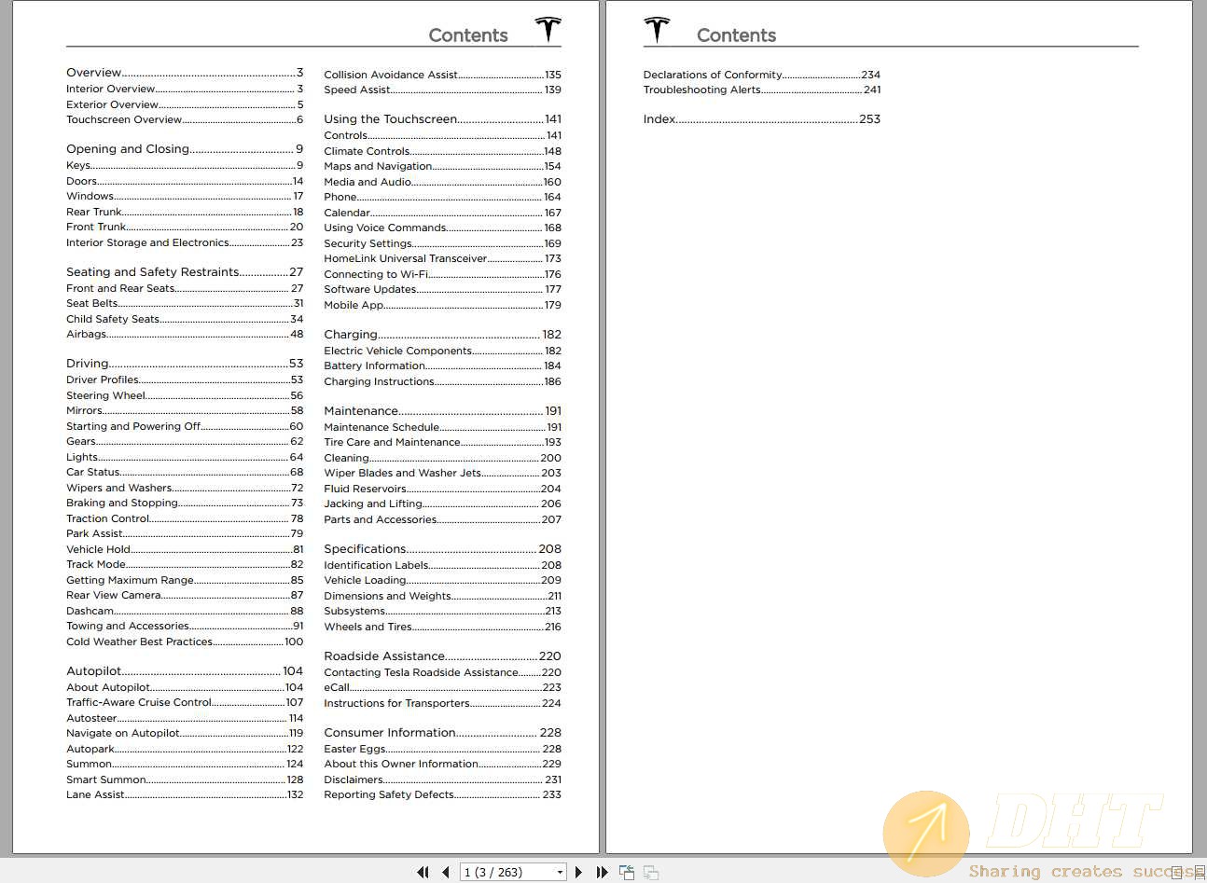Screen dimensions: 1207x883
Task: Click Tire Care and Maintenance entry
Action: [x=442, y=443]
